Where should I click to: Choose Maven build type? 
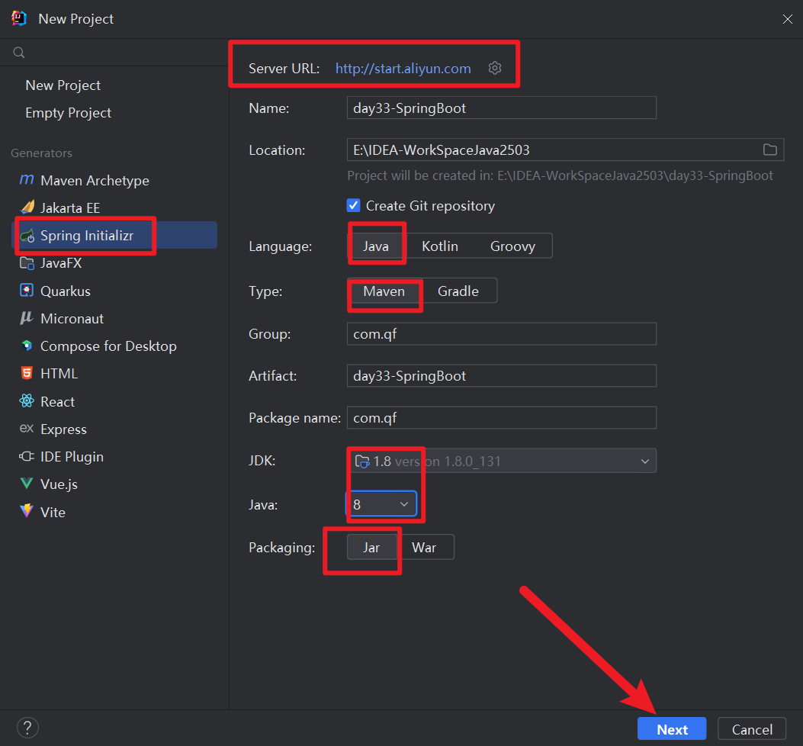(384, 291)
